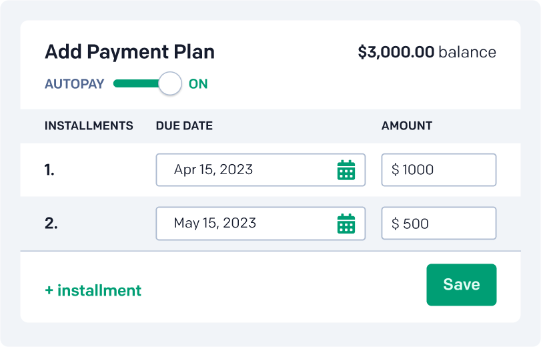This screenshot has height=347, width=541.
Task: Select the Apr 15, 2023 due date field
Action: (247, 170)
